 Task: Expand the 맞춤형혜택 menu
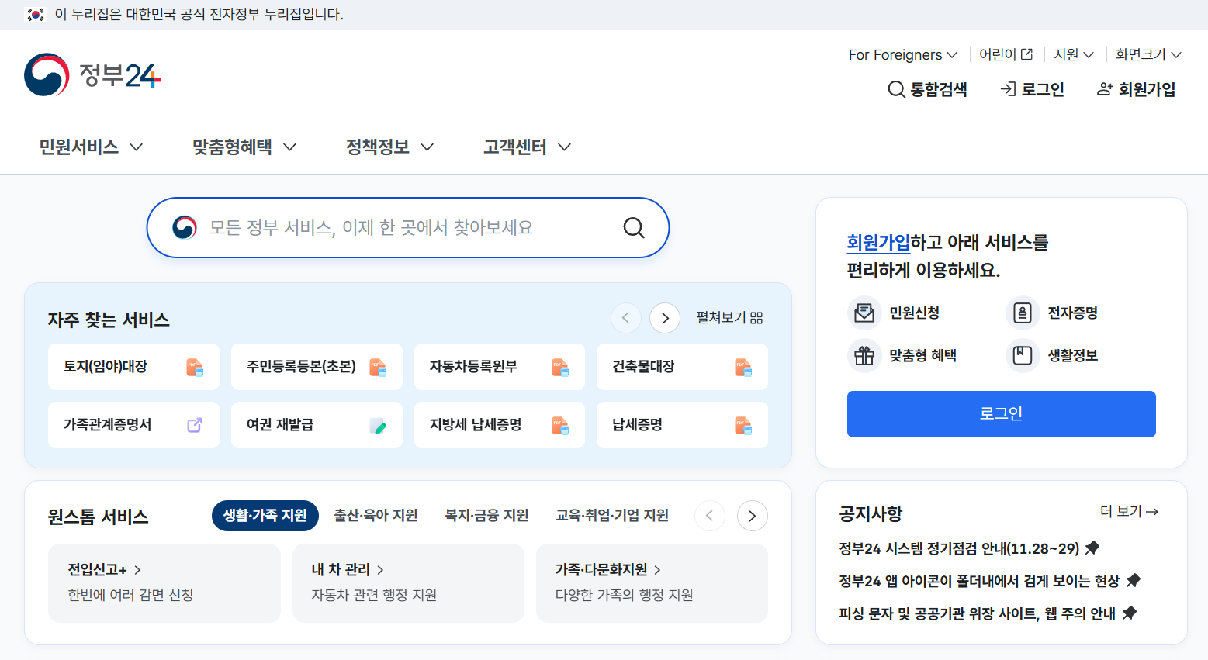click(244, 147)
